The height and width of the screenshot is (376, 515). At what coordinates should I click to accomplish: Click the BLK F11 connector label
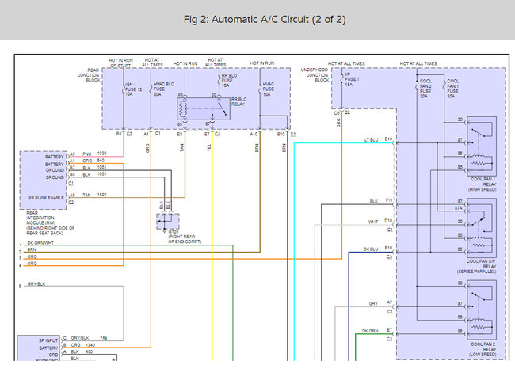pyautogui.click(x=381, y=200)
